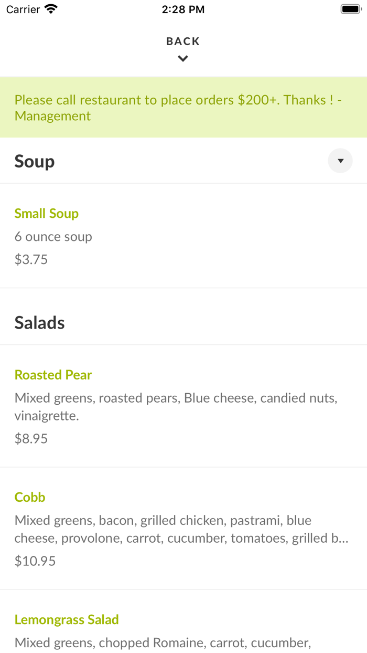
Task: Select the Small Soup menu item
Action: pyautogui.click(x=46, y=213)
